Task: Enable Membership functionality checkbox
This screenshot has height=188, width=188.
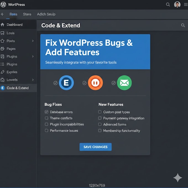Action: (100, 130)
